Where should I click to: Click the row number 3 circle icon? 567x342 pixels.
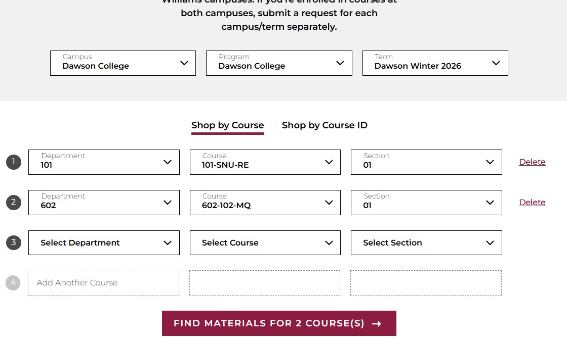(14, 242)
